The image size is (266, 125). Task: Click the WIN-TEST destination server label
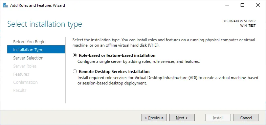click(x=248, y=26)
